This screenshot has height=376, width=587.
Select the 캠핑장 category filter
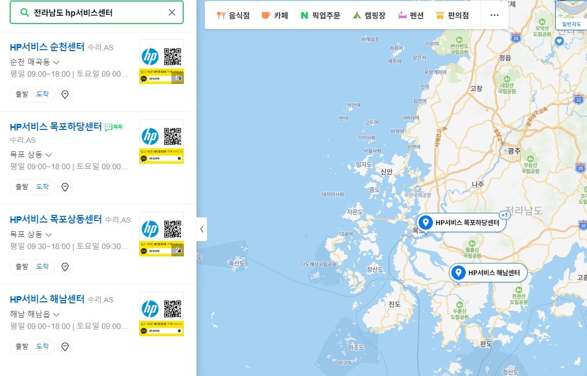(369, 15)
